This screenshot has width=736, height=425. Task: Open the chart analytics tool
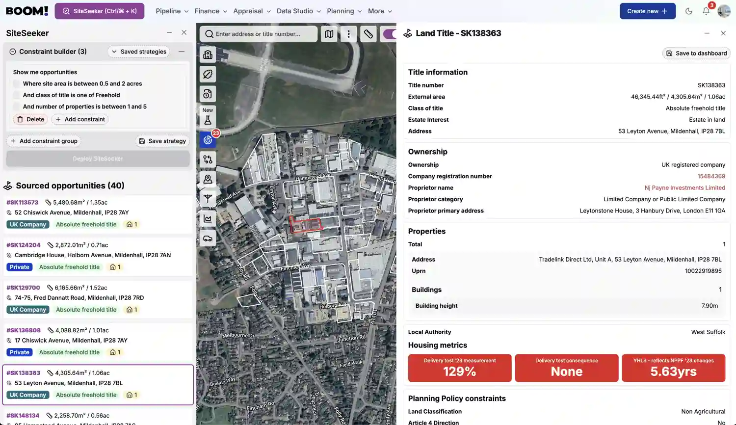point(208,219)
